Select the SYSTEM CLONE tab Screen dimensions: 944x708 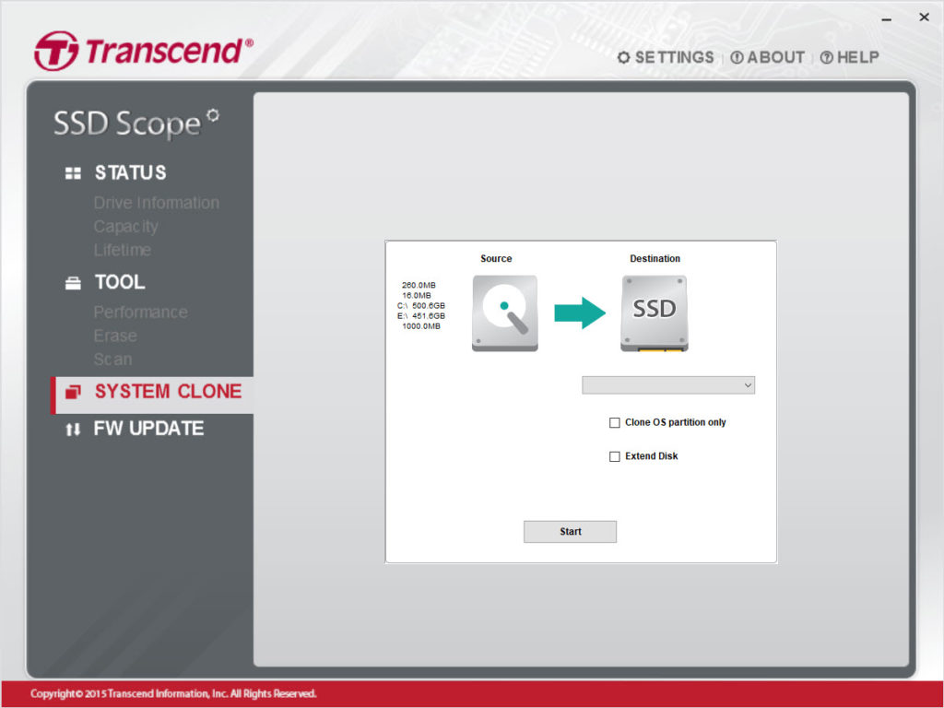[x=152, y=395]
